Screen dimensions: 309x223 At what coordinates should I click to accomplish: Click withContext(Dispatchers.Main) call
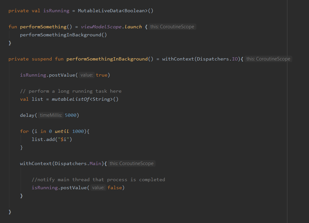pos(62,163)
